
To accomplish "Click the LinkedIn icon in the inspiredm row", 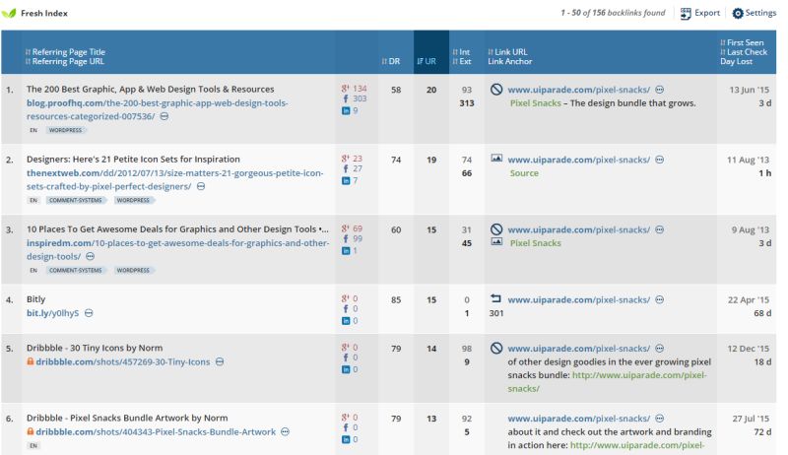I will pos(346,251).
